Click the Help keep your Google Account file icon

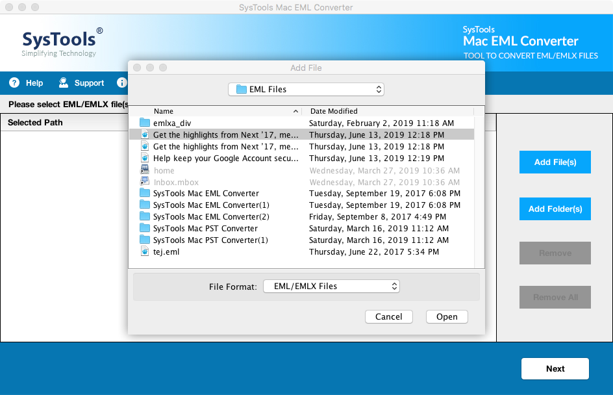pyautogui.click(x=145, y=158)
